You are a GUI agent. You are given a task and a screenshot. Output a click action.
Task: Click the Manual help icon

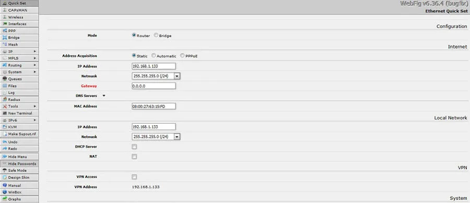(5, 185)
